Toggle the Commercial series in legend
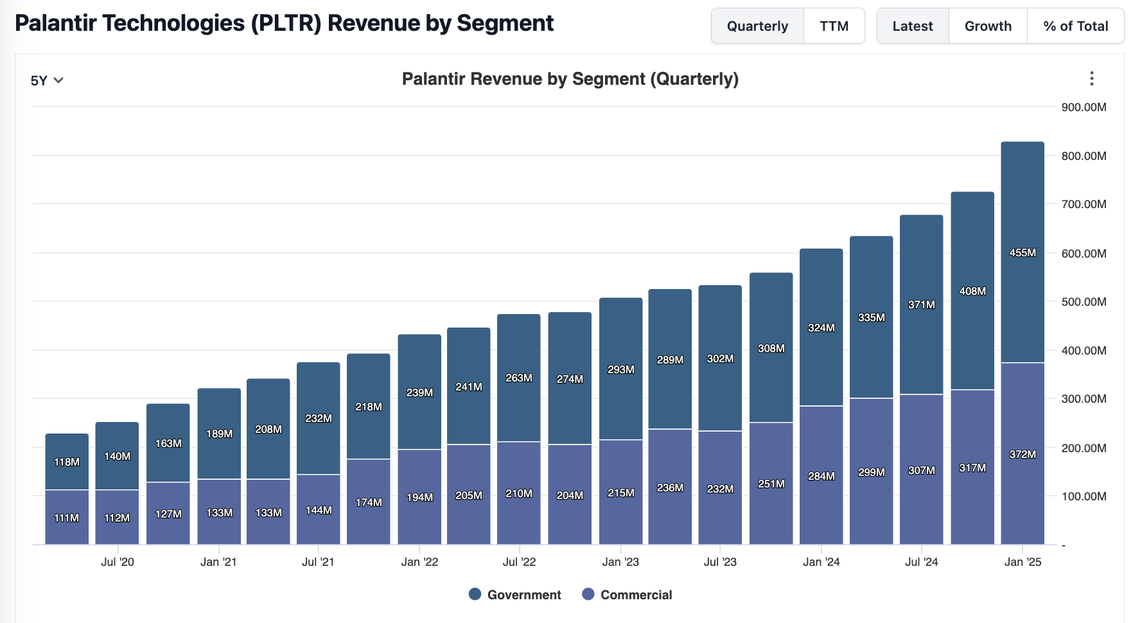Screen dimensions: 1133x623 tap(628, 595)
